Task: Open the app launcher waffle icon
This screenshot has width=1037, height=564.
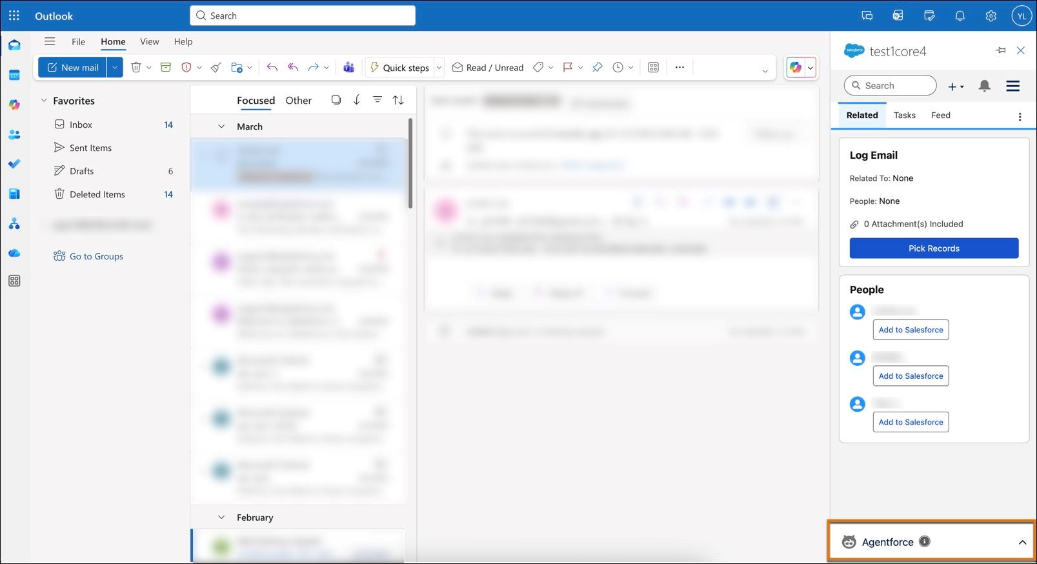Action: click(14, 15)
